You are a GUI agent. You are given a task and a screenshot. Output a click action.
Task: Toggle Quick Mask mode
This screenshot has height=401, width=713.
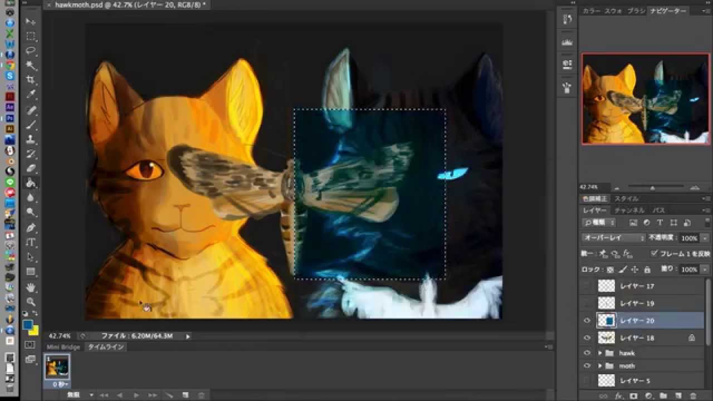click(x=30, y=345)
